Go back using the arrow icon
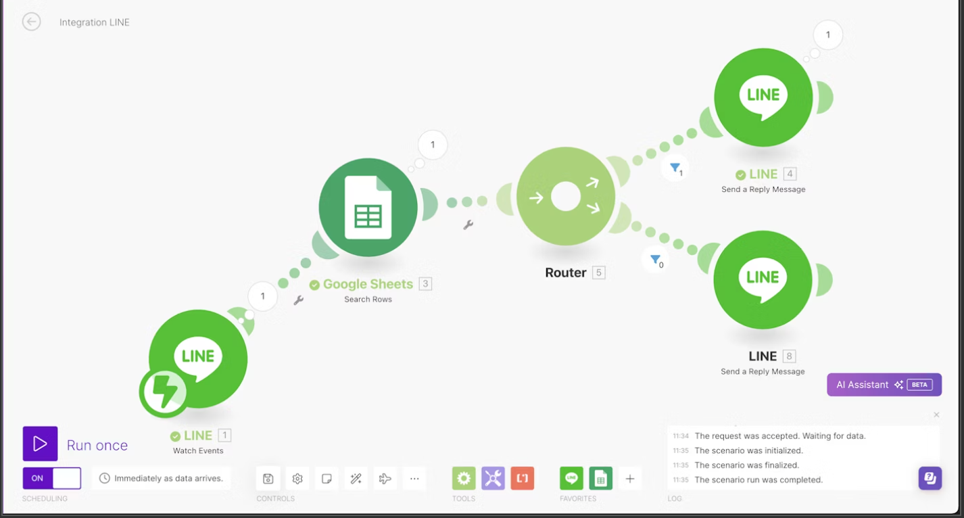This screenshot has height=518, width=964. [31, 22]
